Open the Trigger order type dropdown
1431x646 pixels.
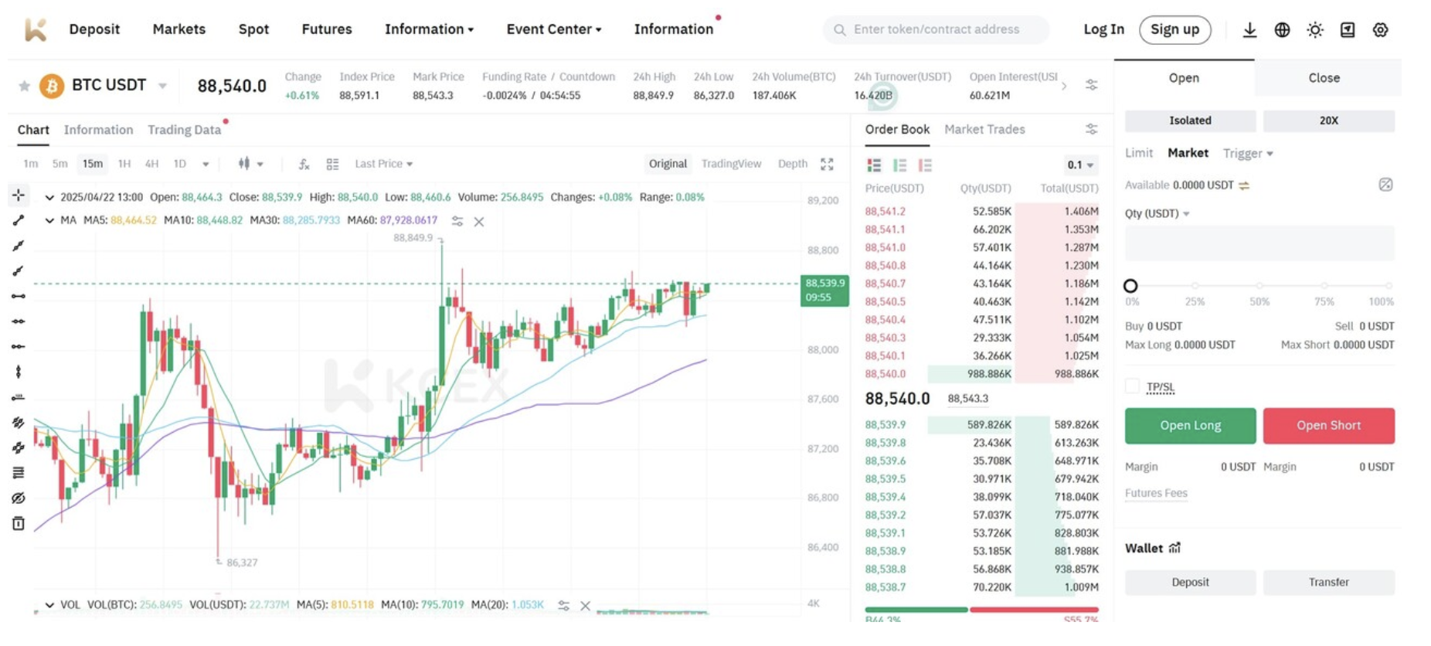1247,153
